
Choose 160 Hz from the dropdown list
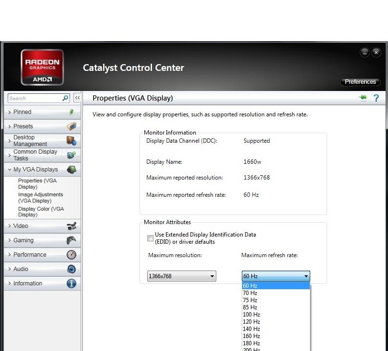276,336
